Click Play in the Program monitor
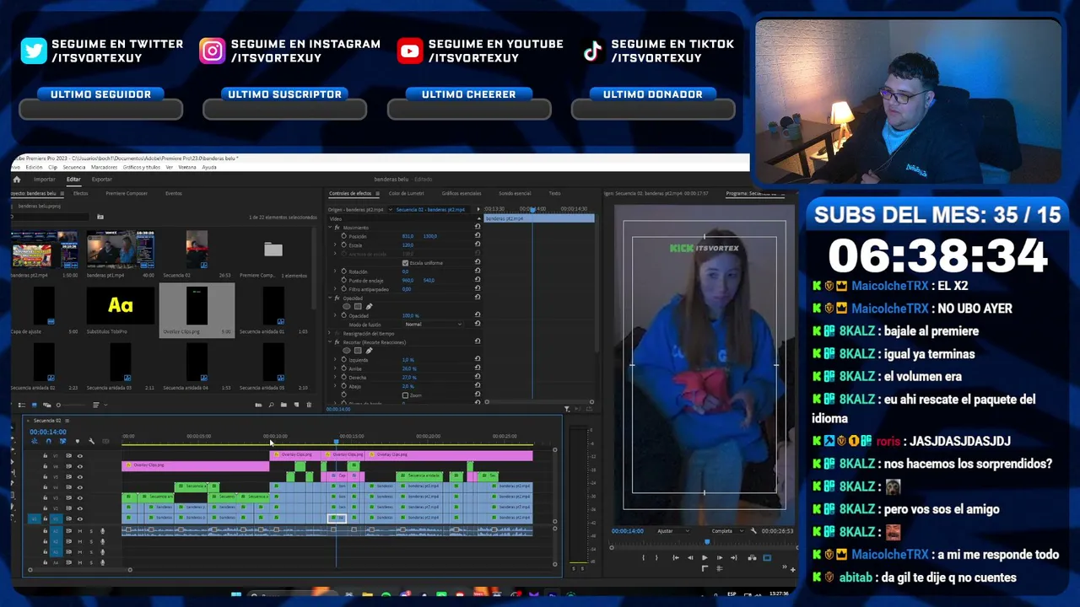The image size is (1080, 607). (x=705, y=557)
